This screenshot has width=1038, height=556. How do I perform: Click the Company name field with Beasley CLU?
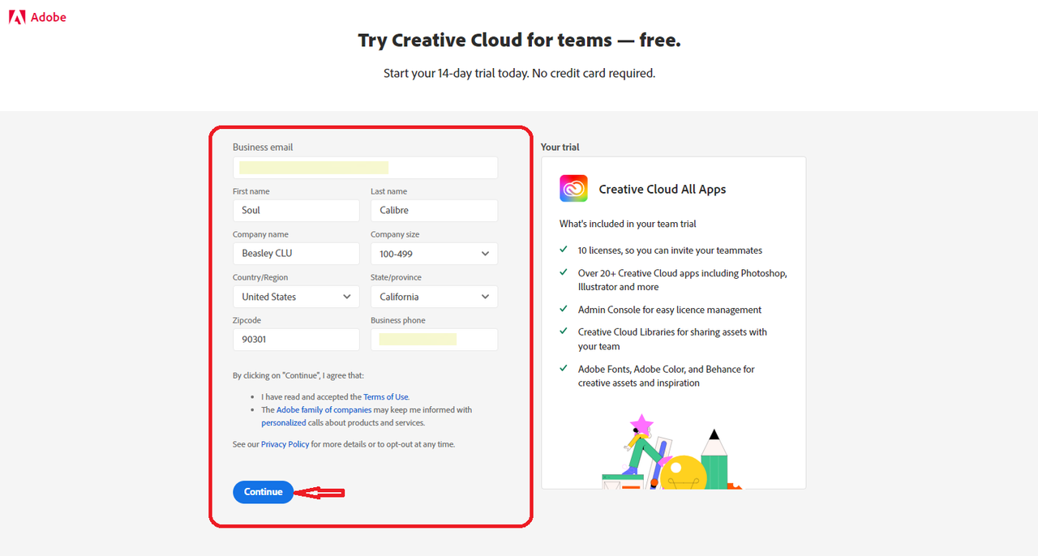296,254
